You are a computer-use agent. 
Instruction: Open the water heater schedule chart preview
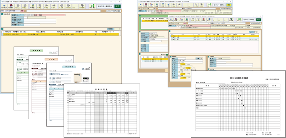click(x=238, y=104)
